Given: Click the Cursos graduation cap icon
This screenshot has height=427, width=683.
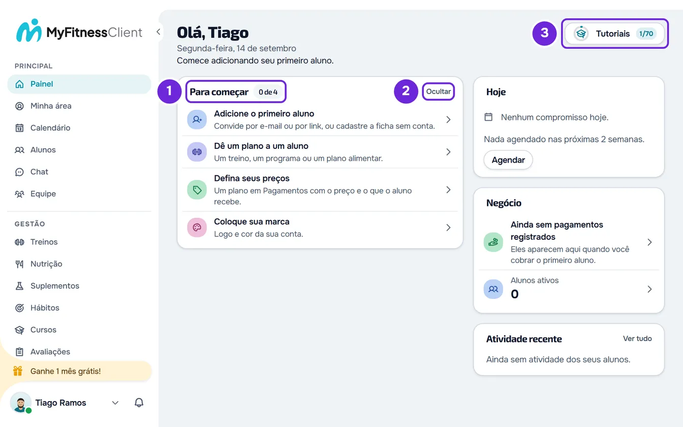Looking at the screenshot, I should pos(19,330).
